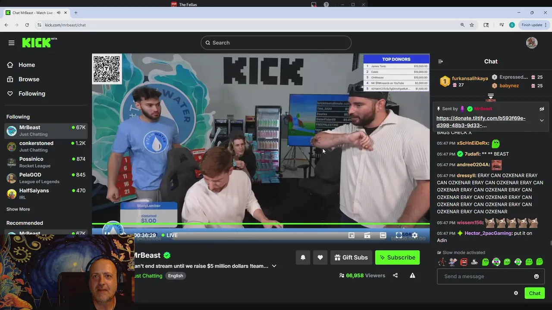
Task: Share the stream via share icon
Action: point(395,276)
